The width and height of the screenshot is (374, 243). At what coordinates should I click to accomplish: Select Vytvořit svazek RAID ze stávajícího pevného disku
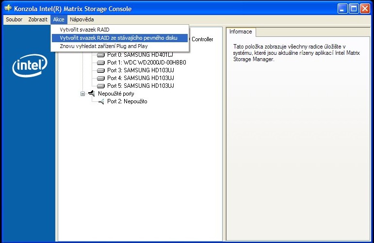(118, 38)
